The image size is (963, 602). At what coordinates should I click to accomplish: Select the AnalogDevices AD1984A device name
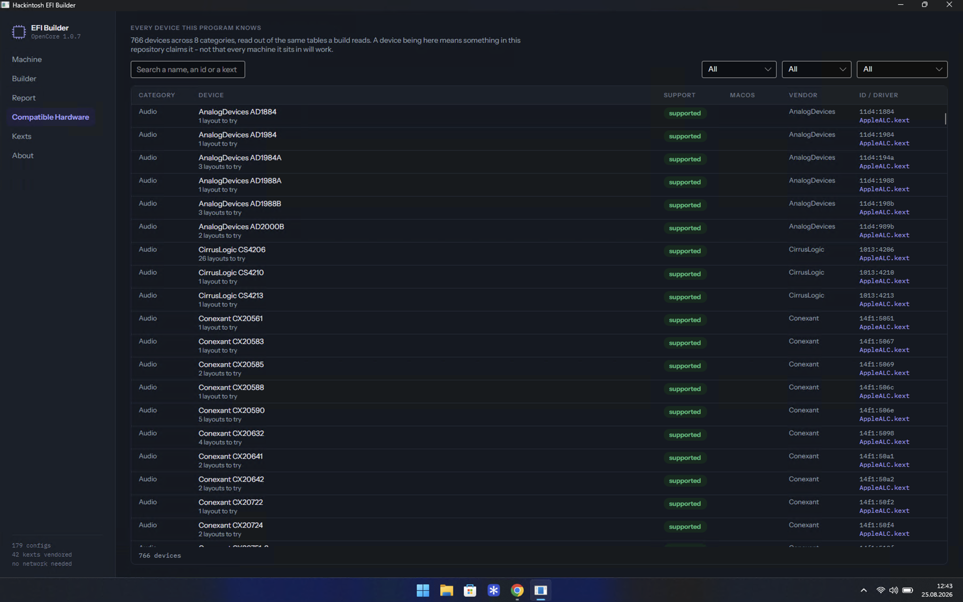(x=240, y=158)
